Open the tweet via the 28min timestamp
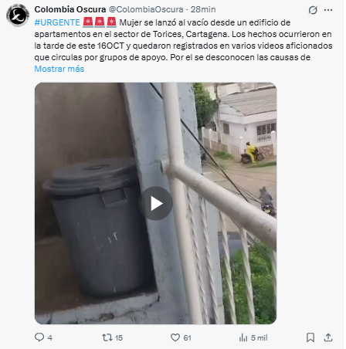The height and width of the screenshot is (349, 346). [x=203, y=9]
